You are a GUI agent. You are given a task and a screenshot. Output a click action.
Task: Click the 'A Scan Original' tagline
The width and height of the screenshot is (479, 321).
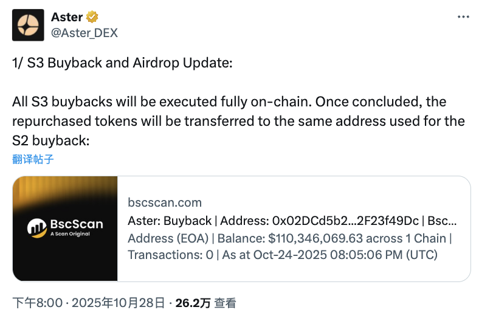pyautogui.click(x=70, y=234)
